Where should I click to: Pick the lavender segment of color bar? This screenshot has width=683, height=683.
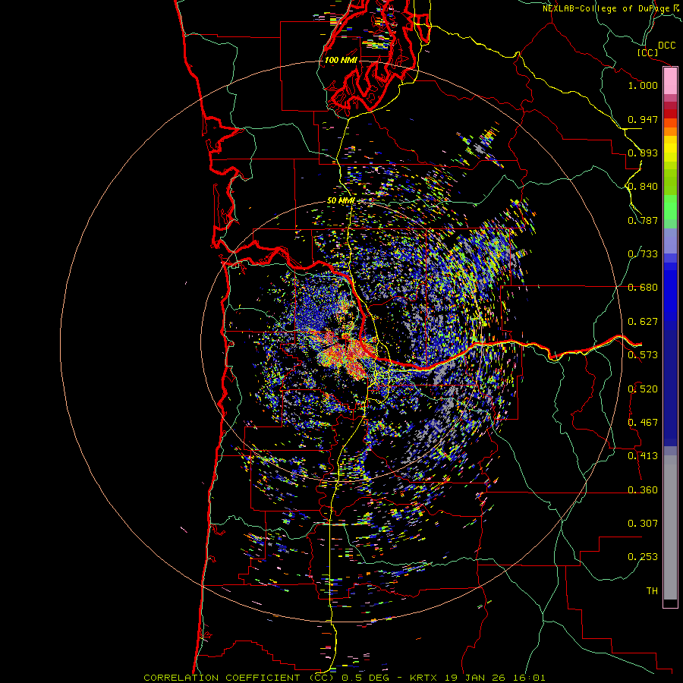pyautogui.click(x=670, y=241)
